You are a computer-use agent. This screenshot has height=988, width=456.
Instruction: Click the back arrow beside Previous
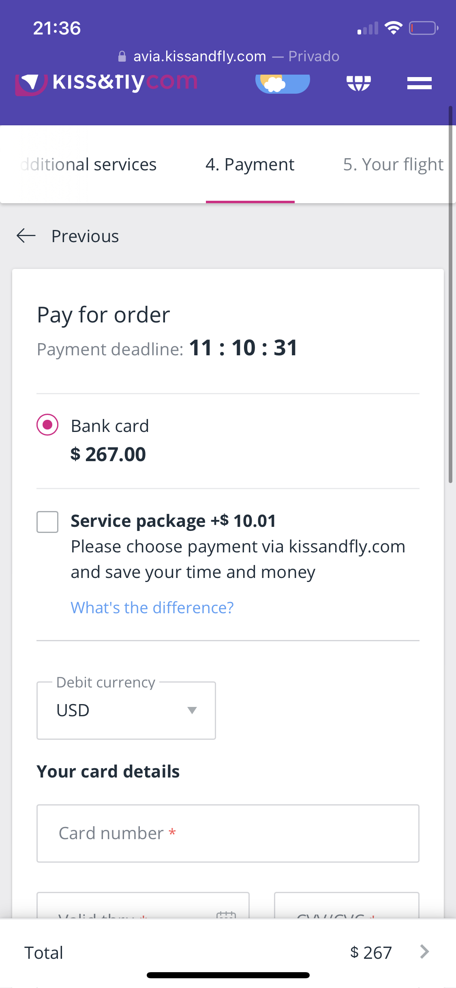tap(26, 236)
